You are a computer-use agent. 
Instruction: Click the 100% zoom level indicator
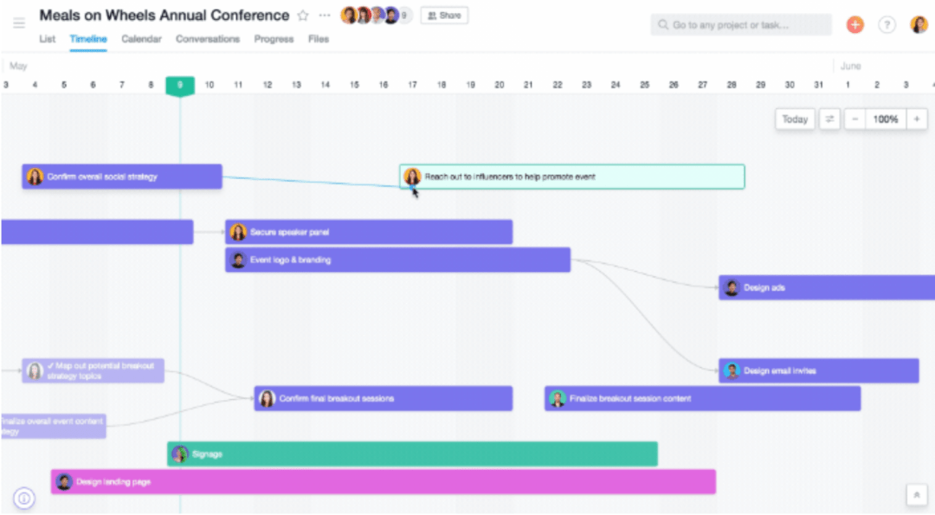(886, 119)
